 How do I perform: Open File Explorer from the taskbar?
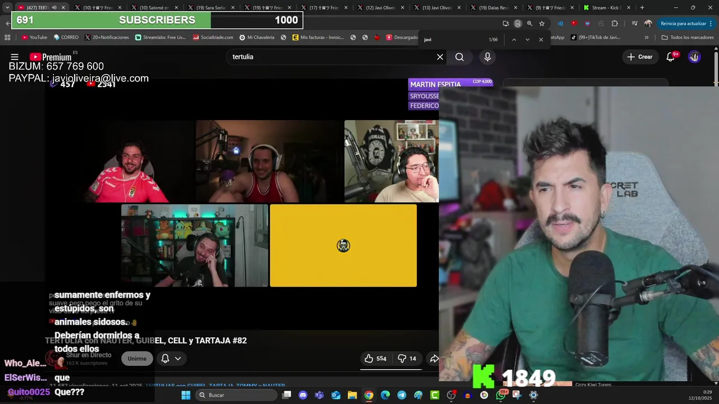352,395
